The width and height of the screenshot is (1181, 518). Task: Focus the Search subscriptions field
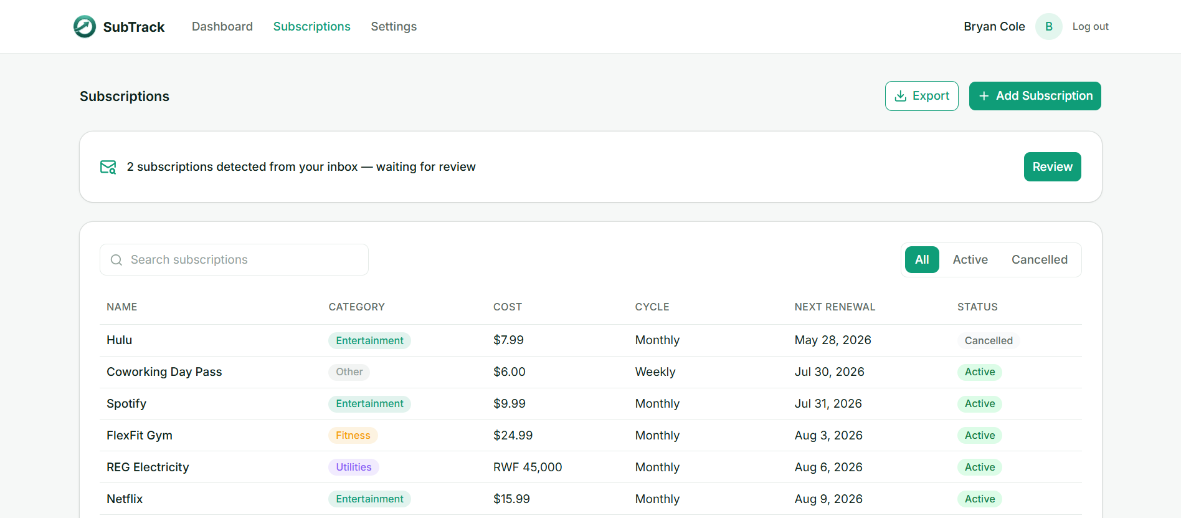coord(234,260)
